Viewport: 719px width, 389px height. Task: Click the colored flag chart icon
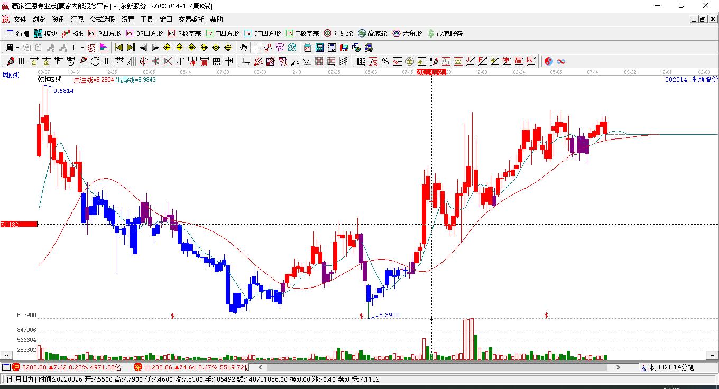(x=104, y=48)
